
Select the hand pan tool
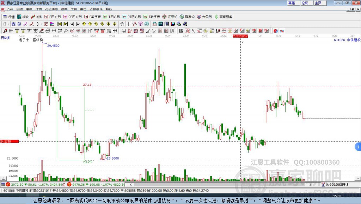pos(122,24)
